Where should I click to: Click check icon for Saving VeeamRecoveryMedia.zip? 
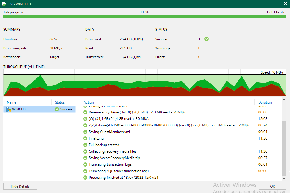pyautogui.click(x=85, y=158)
